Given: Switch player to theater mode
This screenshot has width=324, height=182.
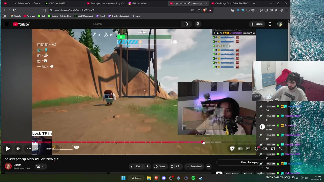Looking at the screenshot, I should [265, 149].
